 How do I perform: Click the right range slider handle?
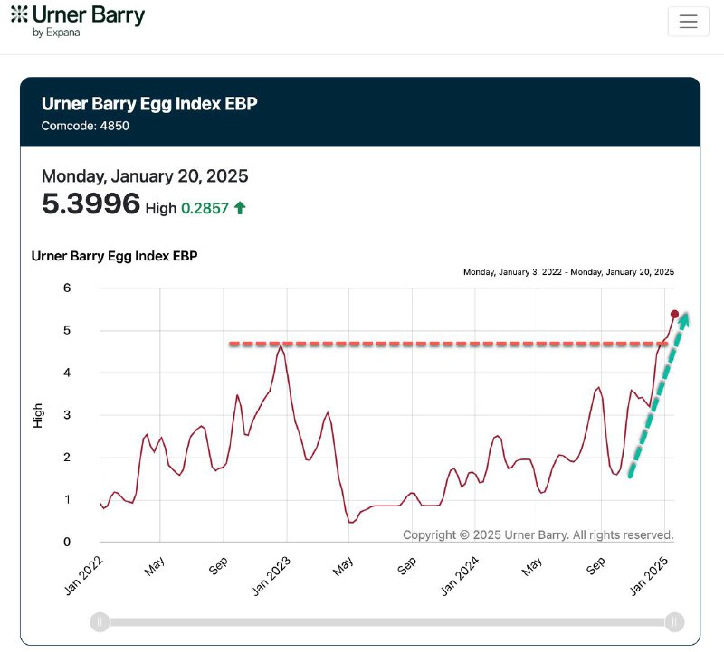point(674,621)
